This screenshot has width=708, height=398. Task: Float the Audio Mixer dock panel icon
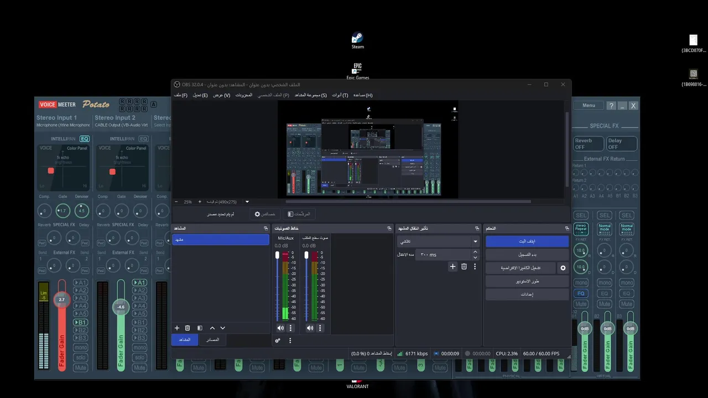[x=389, y=228]
